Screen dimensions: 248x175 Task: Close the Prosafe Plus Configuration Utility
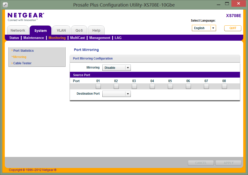point(238,4)
